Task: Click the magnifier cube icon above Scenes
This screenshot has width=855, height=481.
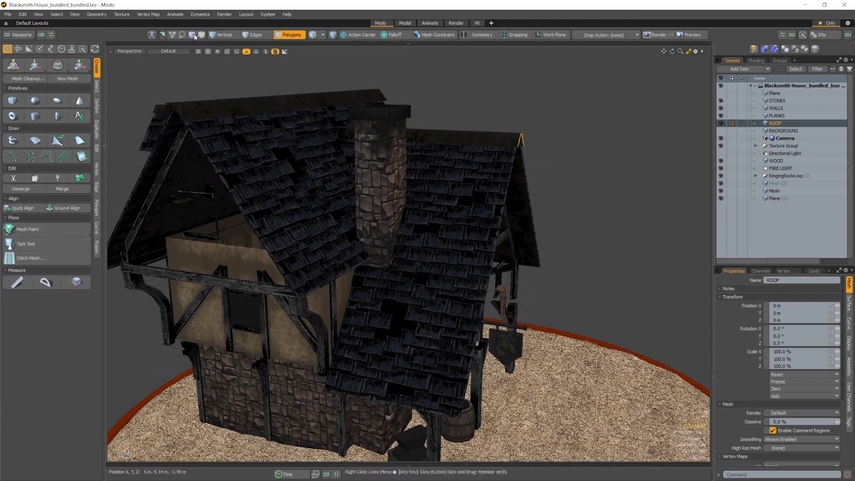Action: click(x=754, y=49)
